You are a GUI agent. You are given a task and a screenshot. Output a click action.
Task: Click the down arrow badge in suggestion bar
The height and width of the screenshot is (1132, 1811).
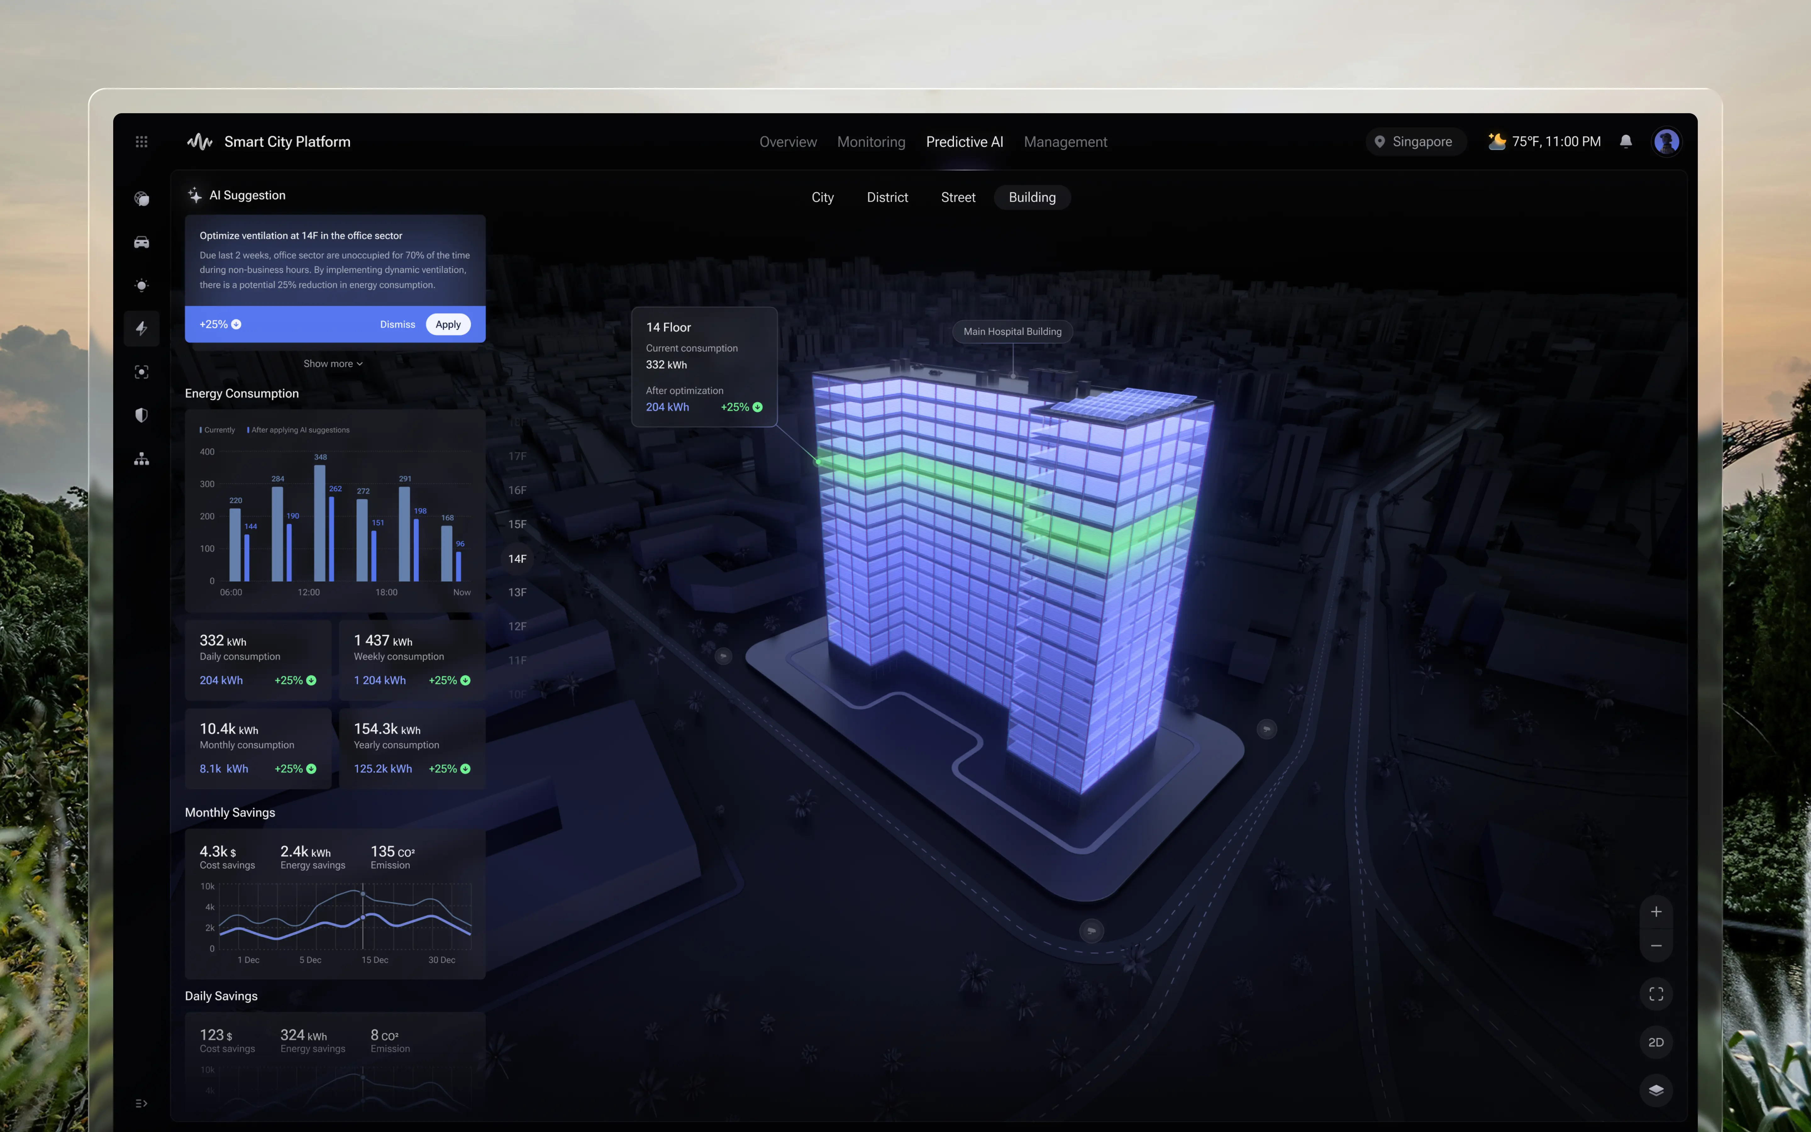pyautogui.click(x=236, y=324)
